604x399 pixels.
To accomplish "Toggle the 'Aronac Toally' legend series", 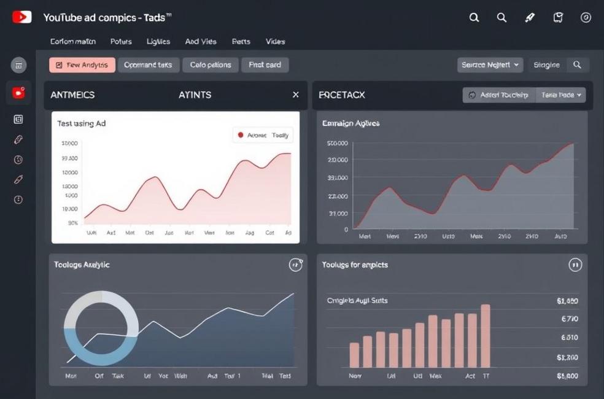I will [263, 135].
